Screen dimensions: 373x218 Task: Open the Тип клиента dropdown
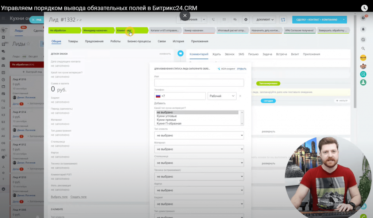199,135
